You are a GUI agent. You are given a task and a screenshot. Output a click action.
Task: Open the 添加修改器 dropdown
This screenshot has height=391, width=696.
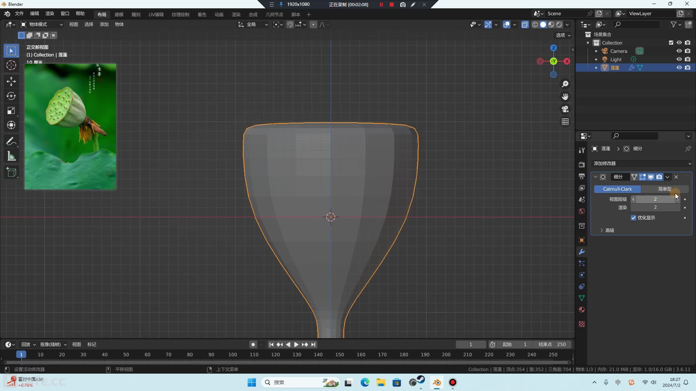point(642,163)
